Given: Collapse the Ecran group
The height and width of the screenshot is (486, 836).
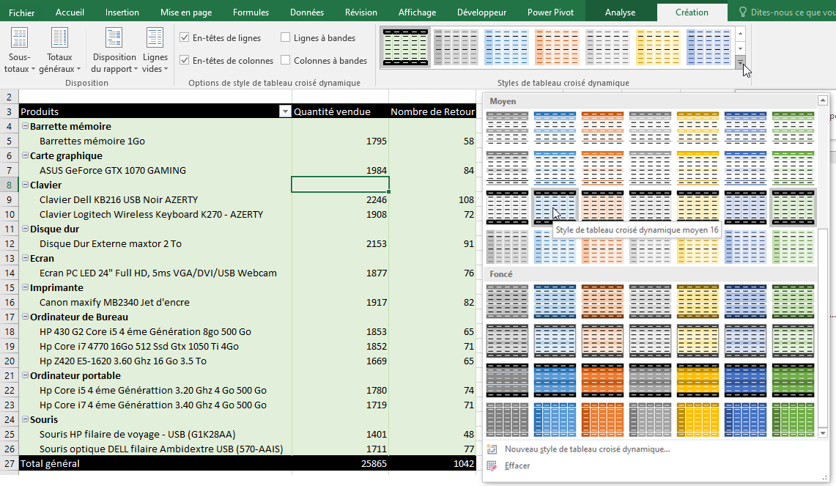Looking at the screenshot, I should (x=25, y=258).
